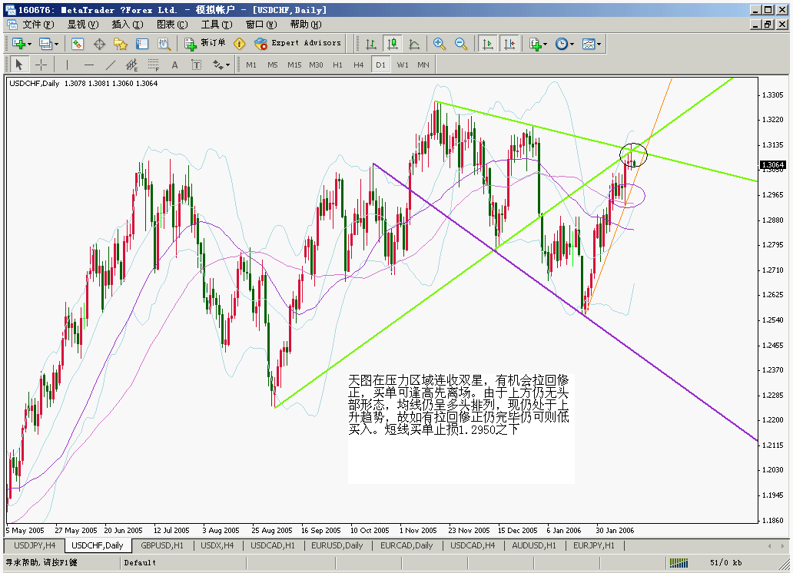793x573 pixels.
Task: Select the Text tool (letter A)
Action: click(x=174, y=65)
